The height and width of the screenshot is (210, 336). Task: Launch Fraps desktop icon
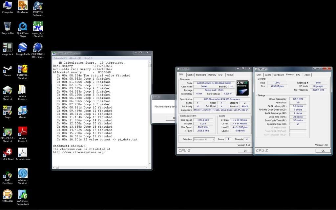(x=8, y=112)
